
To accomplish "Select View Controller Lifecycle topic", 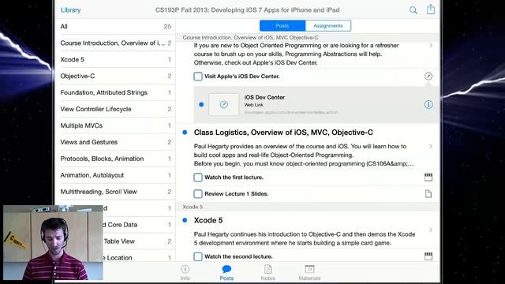I will [x=116, y=109].
